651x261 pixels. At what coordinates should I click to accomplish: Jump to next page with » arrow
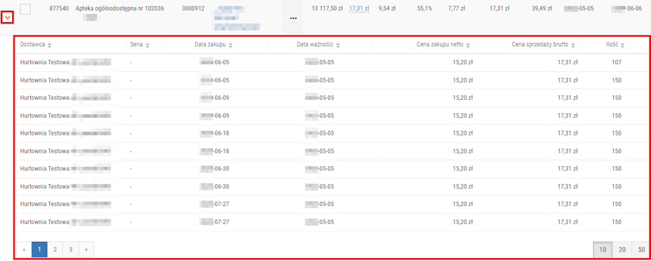[86, 250]
